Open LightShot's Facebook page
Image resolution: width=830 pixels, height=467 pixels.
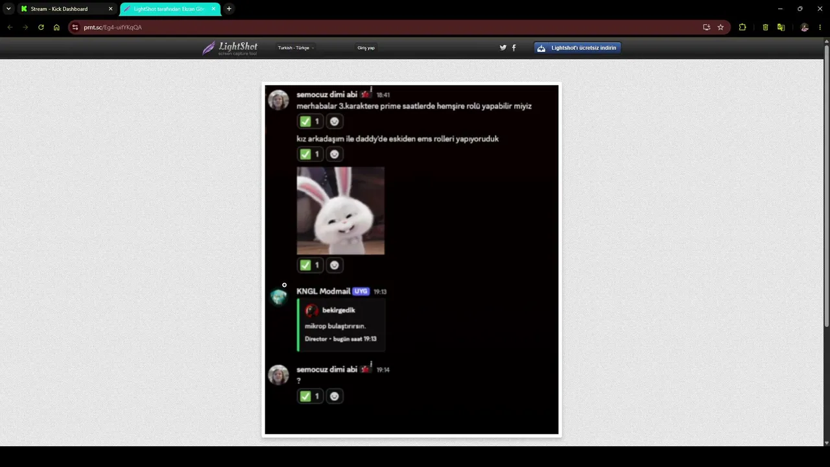click(514, 48)
